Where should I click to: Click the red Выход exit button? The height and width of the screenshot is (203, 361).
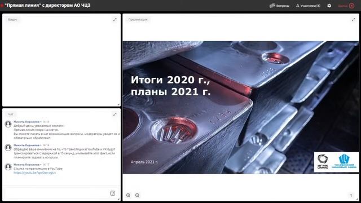tap(346, 6)
